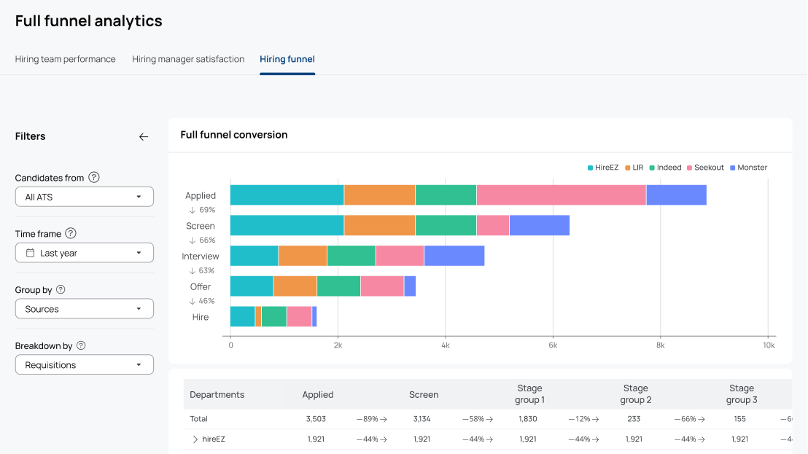Select the Last year time frame field

pyautogui.click(x=85, y=254)
